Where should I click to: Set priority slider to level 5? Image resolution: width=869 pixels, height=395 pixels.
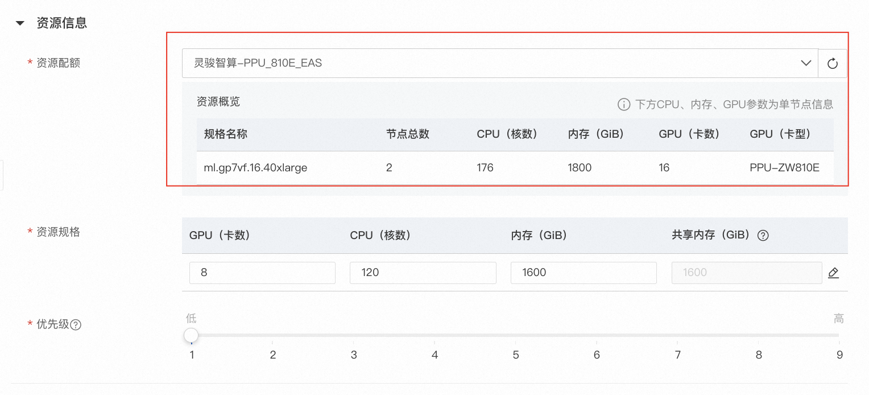tap(515, 336)
